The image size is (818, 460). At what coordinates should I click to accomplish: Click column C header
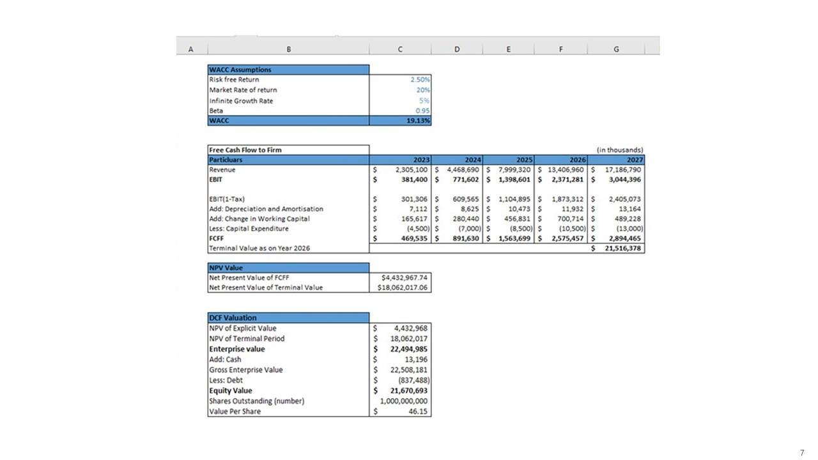400,49
